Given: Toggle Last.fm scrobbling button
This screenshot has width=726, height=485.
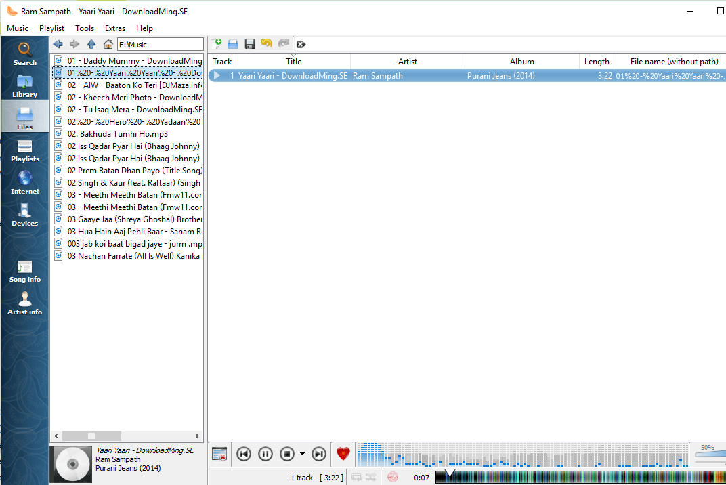Looking at the screenshot, I should point(393,478).
